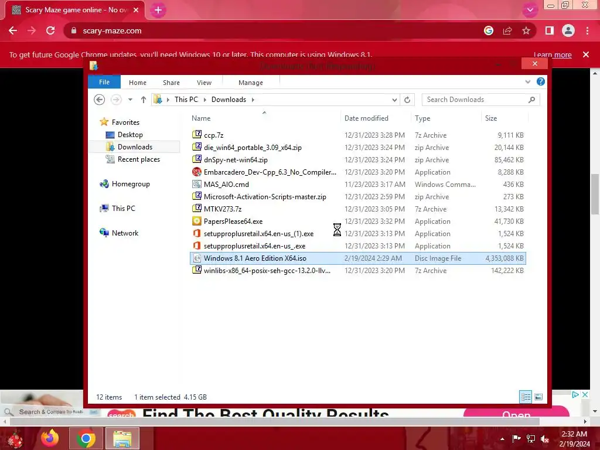This screenshot has height=450, width=600.
Task: Open the File tab in Explorer
Action: [x=104, y=82]
